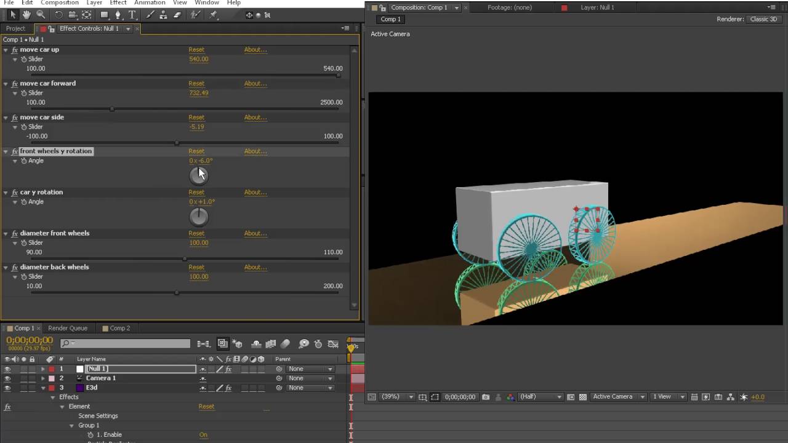
Task: Select the Pan Behind anchor tool
Action: pyautogui.click(x=87, y=15)
